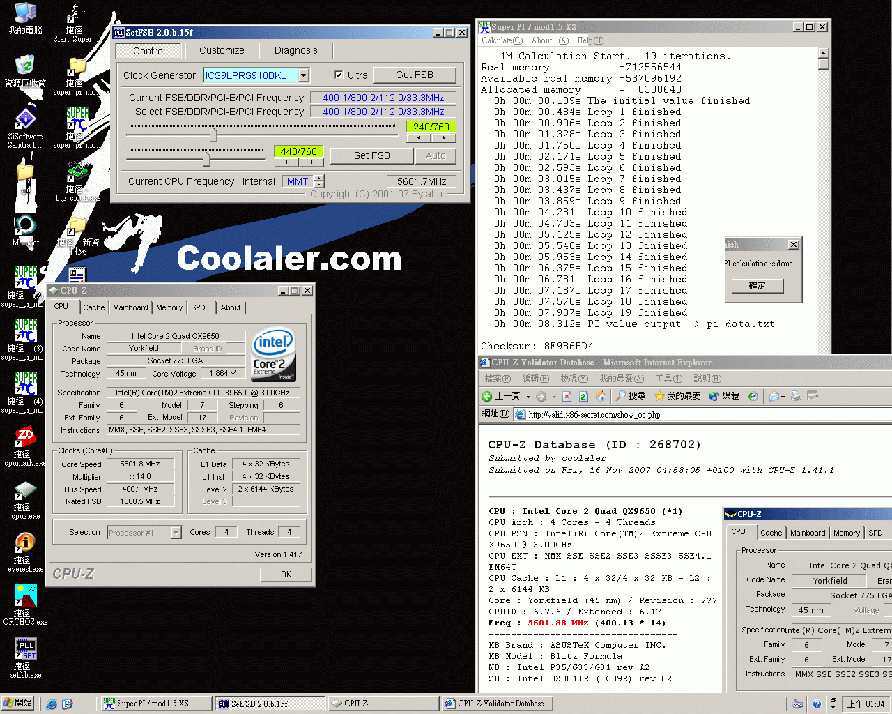Screen dimensions: 892x714
Task: Switch to SetFSB Diagnosis tab
Action: pyautogui.click(x=295, y=50)
